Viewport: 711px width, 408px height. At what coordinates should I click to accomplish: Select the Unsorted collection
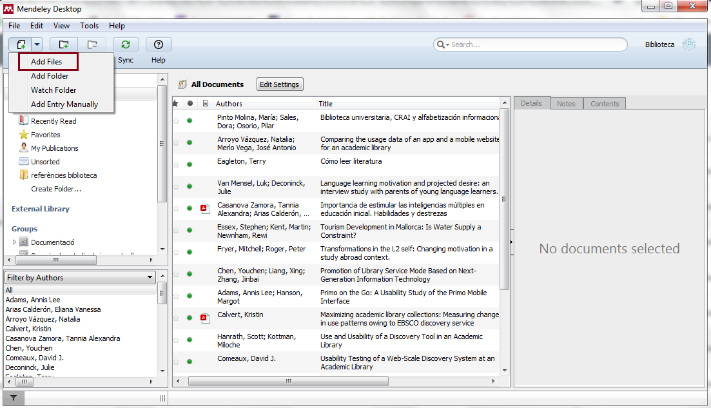tap(45, 162)
